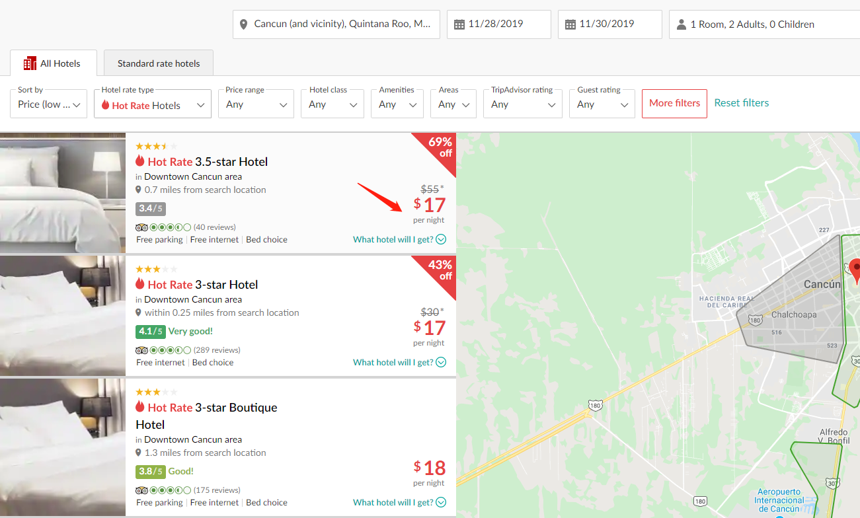
Task: Click the 3-star Hotel bed thumbnail
Action: [x=63, y=316]
